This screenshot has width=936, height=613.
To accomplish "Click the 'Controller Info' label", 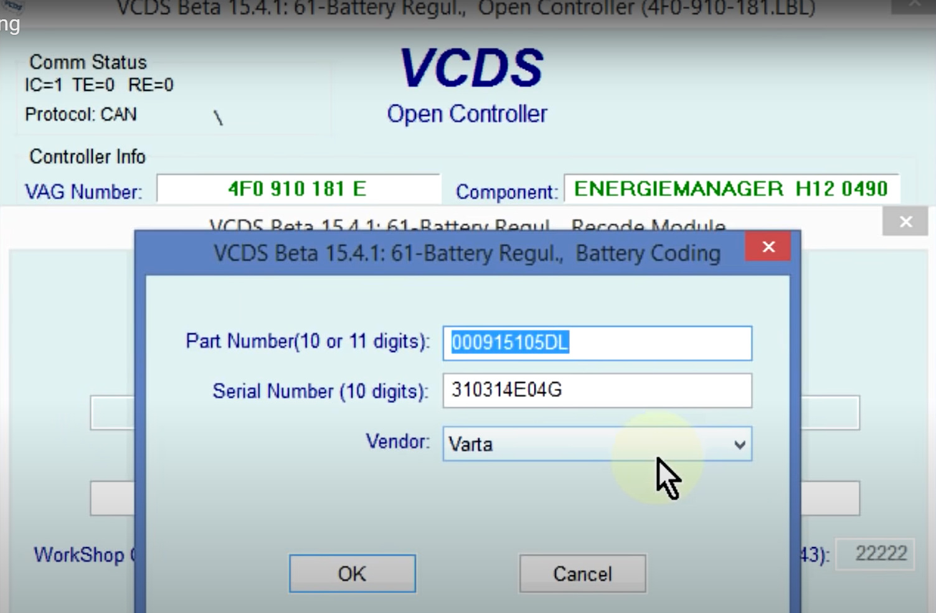I will (x=87, y=157).
